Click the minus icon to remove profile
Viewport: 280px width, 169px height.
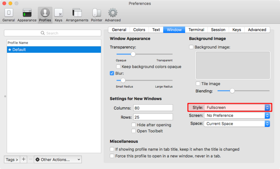pyautogui.click(x=30, y=159)
